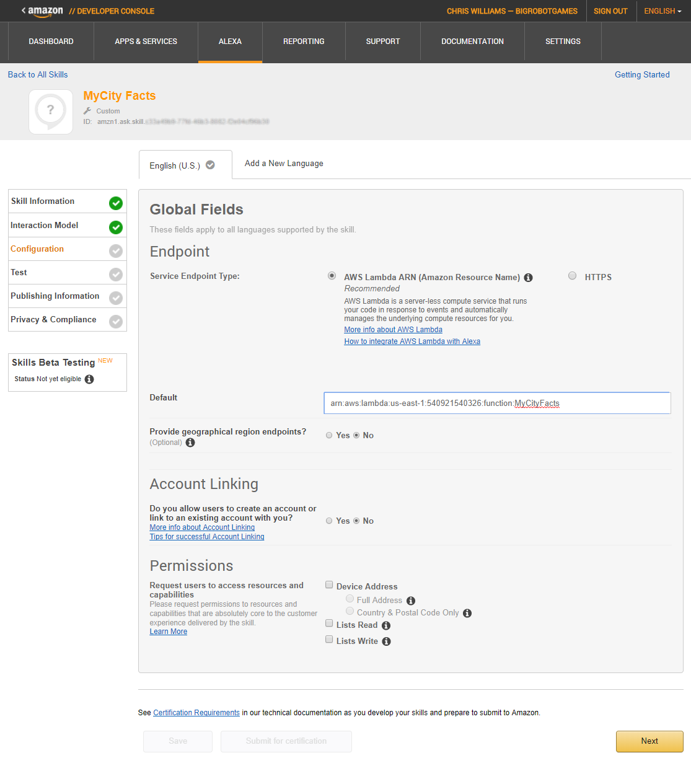The image size is (691, 758).
Task: Choose No for geographical region endpoints
Action: point(356,435)
